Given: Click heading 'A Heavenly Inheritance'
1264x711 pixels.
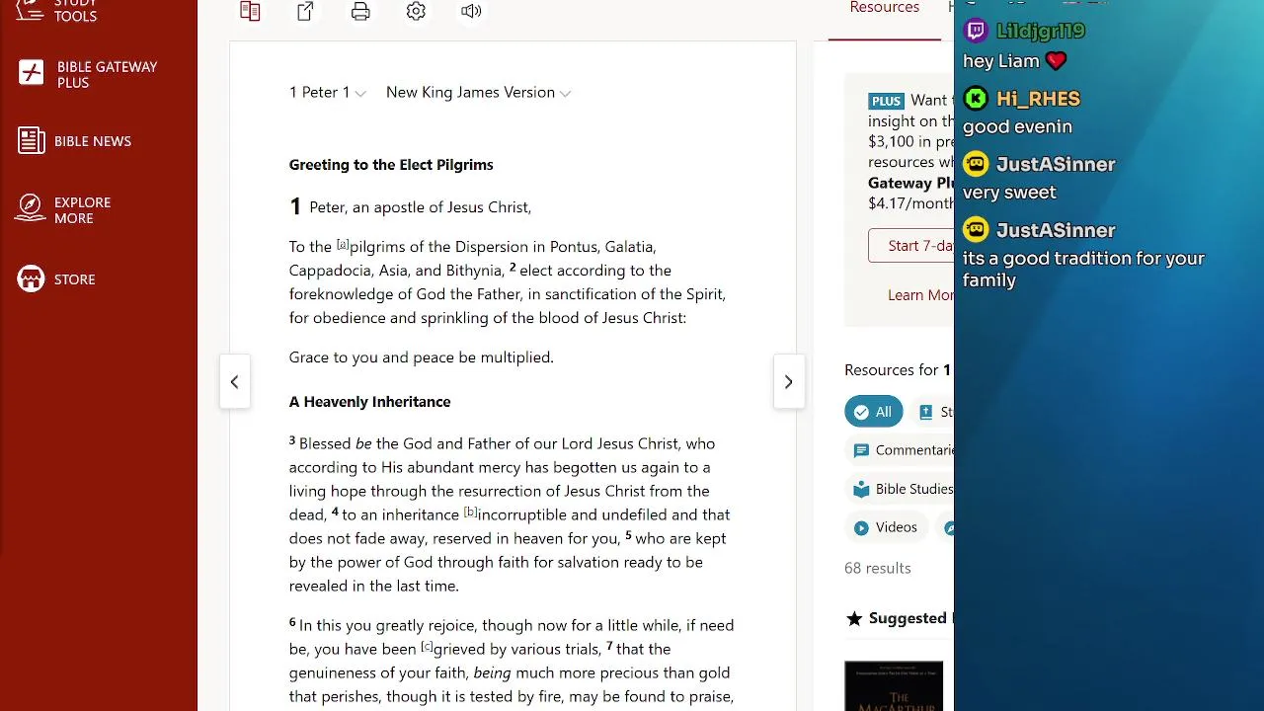Looking at the screenshot, I should click(x=369, y=402).
